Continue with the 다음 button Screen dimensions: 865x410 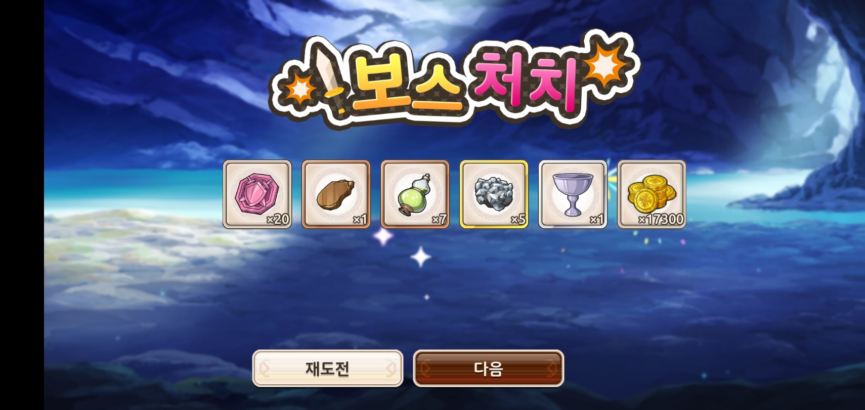pos(489,368)
